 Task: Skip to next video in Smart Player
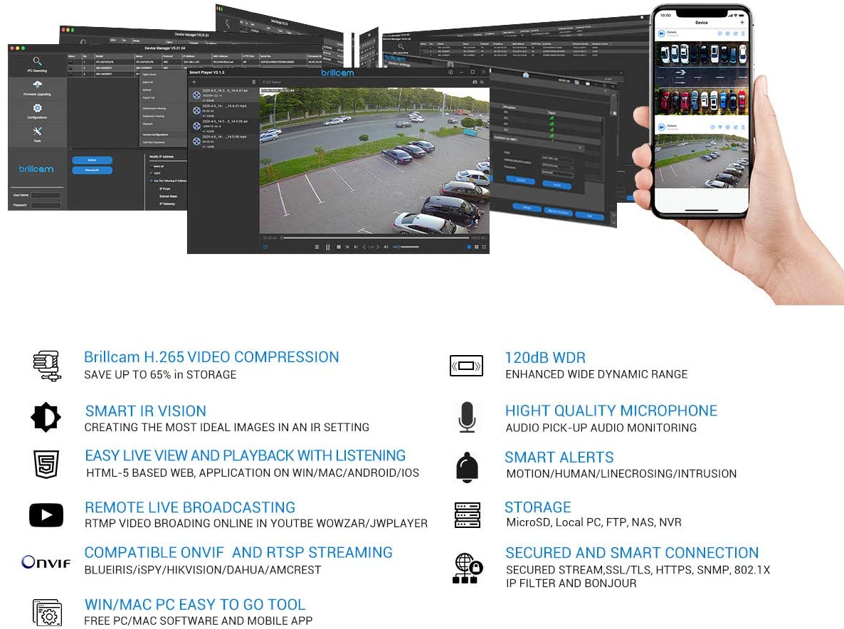click(x=355, y=247)
